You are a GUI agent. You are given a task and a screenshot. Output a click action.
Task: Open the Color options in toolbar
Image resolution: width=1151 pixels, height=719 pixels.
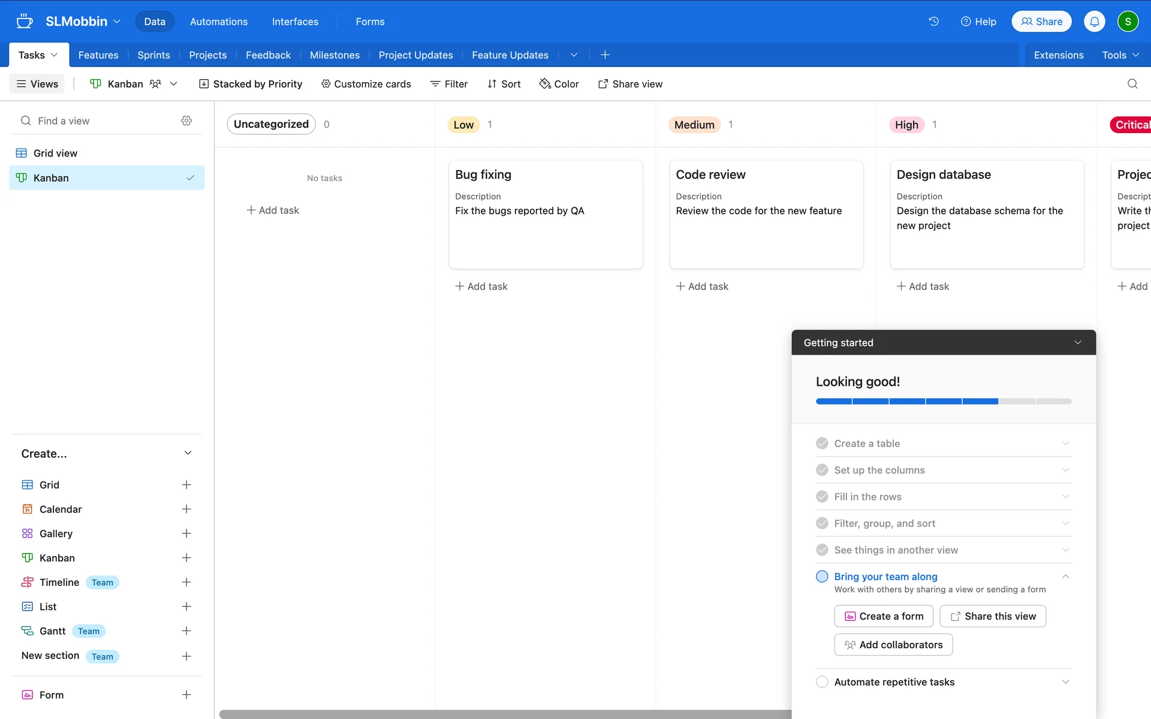pos(559,84)
